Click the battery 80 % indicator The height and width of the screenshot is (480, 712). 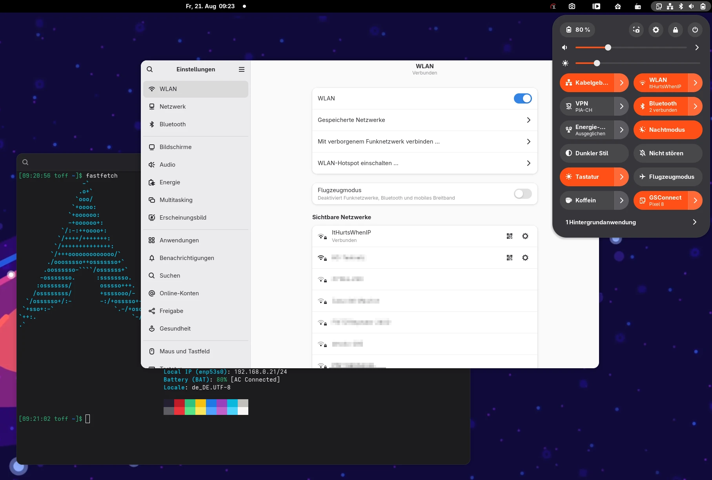(x=578, y=30)
